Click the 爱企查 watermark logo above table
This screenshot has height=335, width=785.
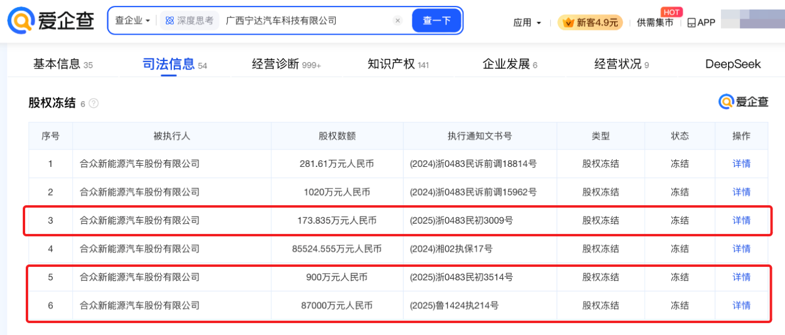pos(743,102)
